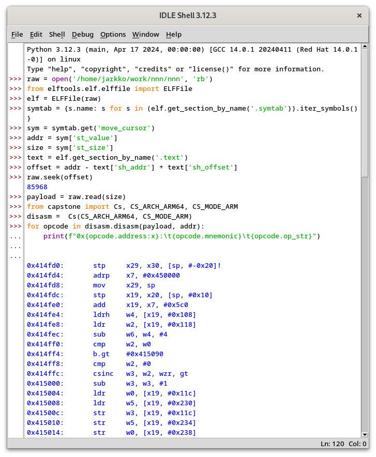This screenshot has width=376, height=457.
Task: Click the elf = ELFFile(raw) line
Action: point(64,99)
